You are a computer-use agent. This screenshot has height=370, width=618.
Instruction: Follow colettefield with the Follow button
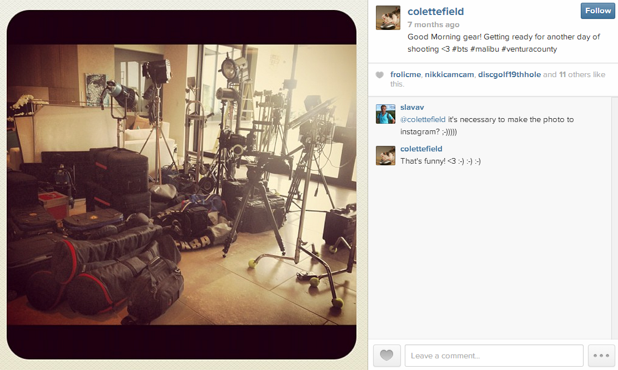(597, 11)
